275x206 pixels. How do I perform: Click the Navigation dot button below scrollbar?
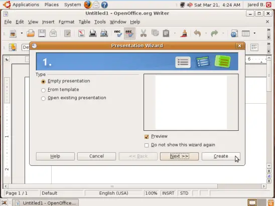coord(269,176)
